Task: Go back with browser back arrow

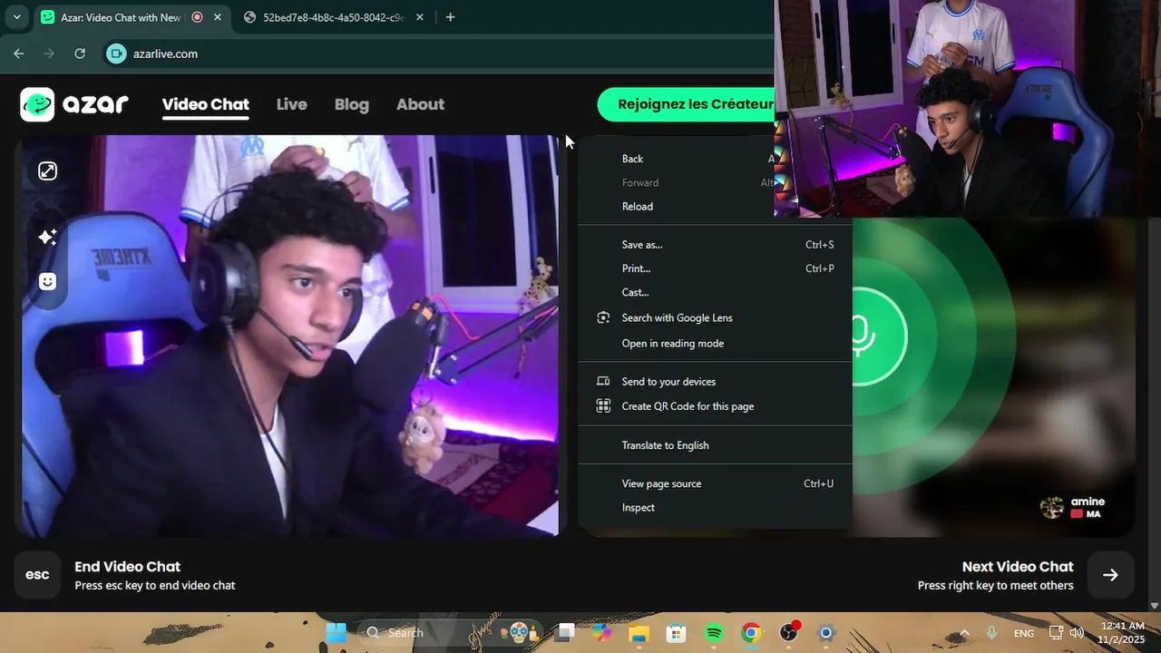Action: tap(19, 54)
